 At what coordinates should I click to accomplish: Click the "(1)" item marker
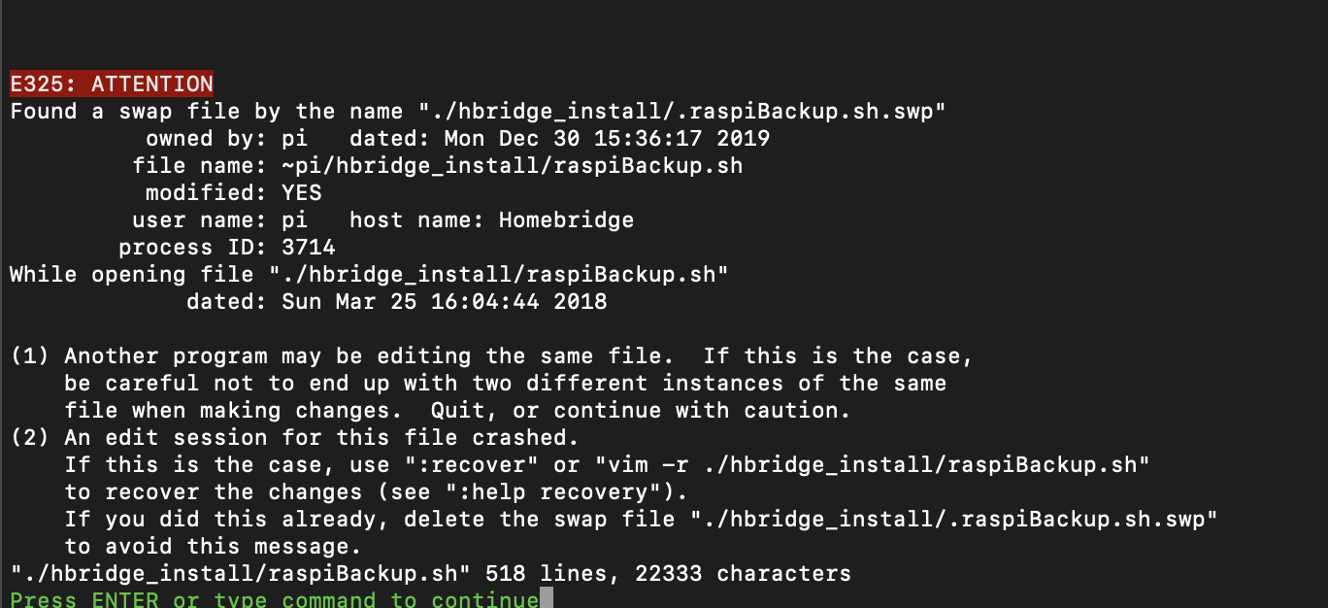point(30,356)
